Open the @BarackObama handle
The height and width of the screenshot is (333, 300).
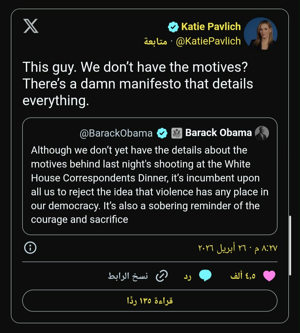click(x=116, y=133)
